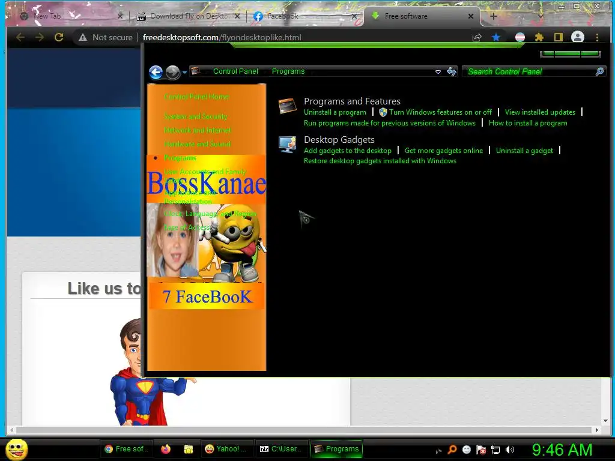Screen dimensions: 615x461
Task: Switch to the New Tab browser tab
Action: click(71, 16)
